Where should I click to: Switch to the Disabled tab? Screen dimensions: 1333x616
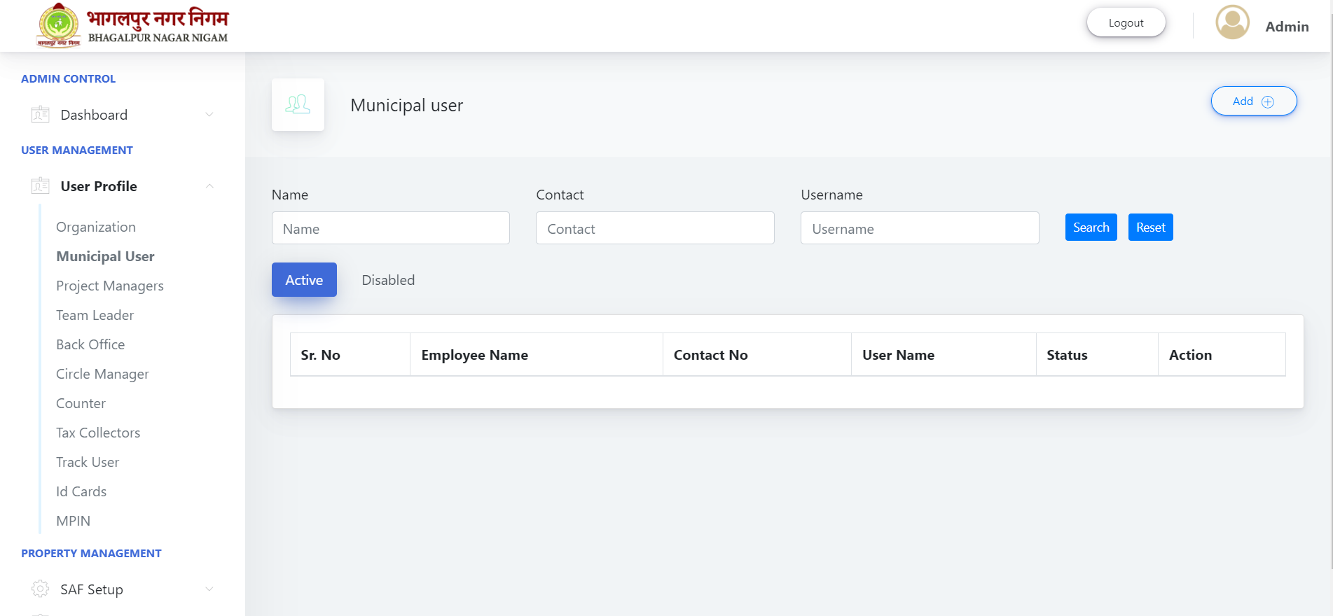pos(388,280)
